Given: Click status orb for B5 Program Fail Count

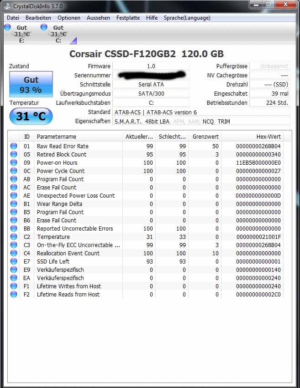Looking at the screenshot, I should coord(14,212).
